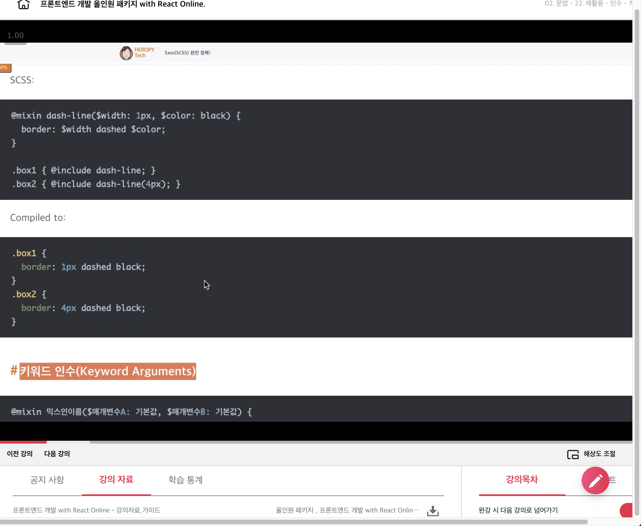The height and width of the screenshot is (526, 641).
Task: Switch to 공지 사항 tab
Action: pos(47,480)
